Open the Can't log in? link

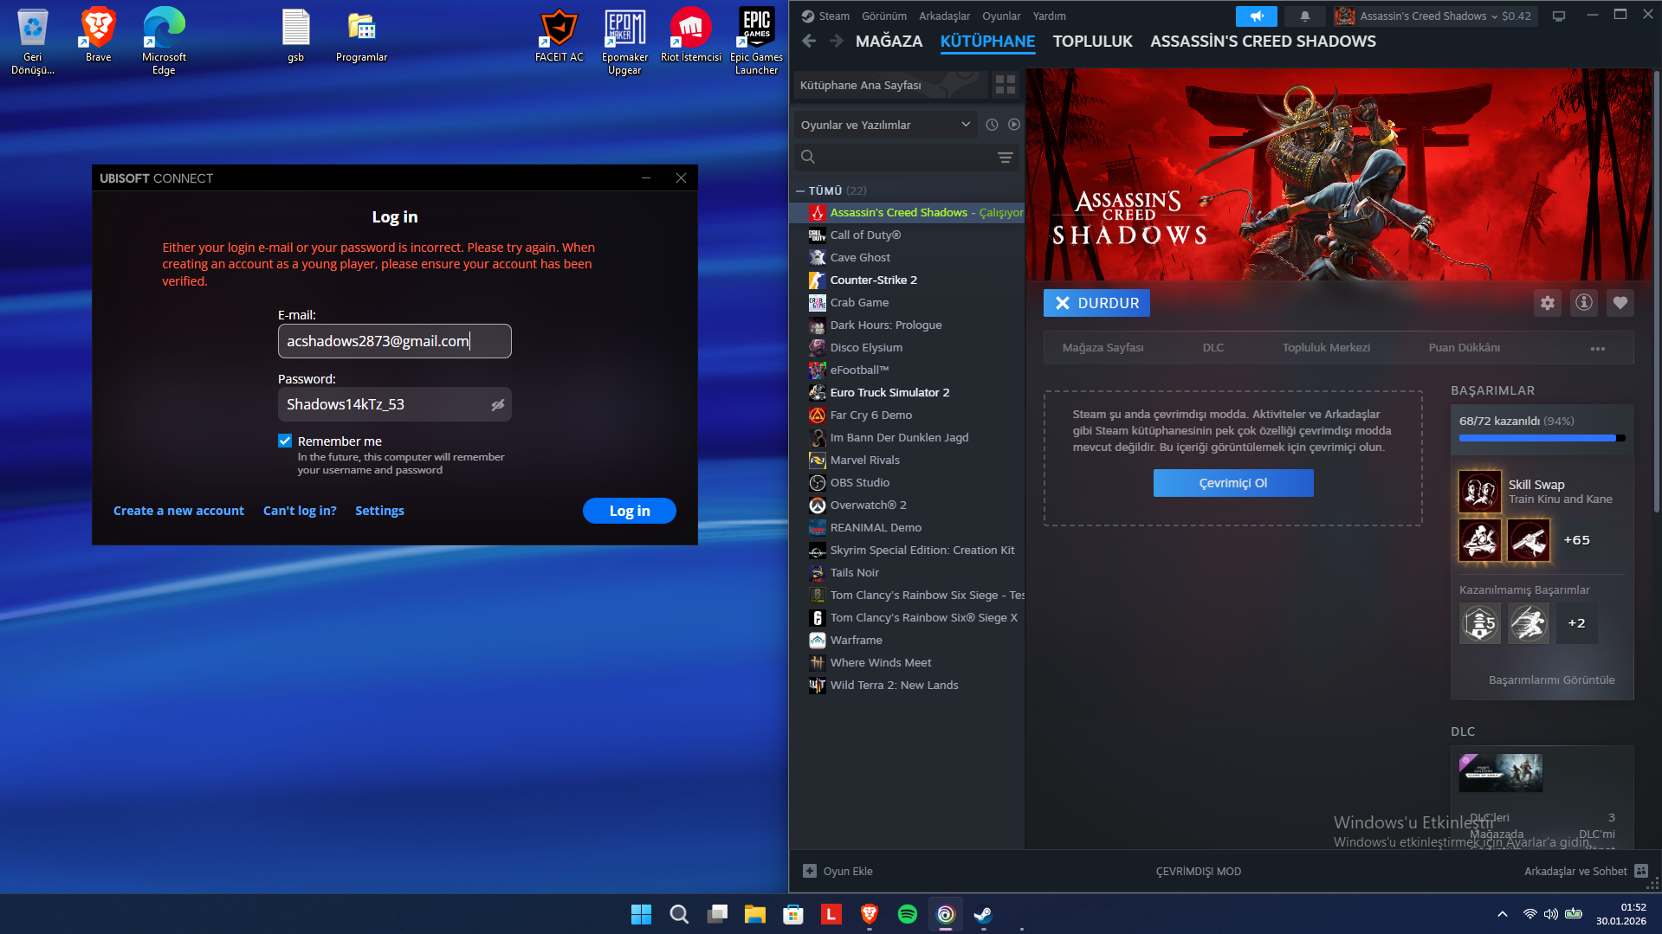click(300, 511)
